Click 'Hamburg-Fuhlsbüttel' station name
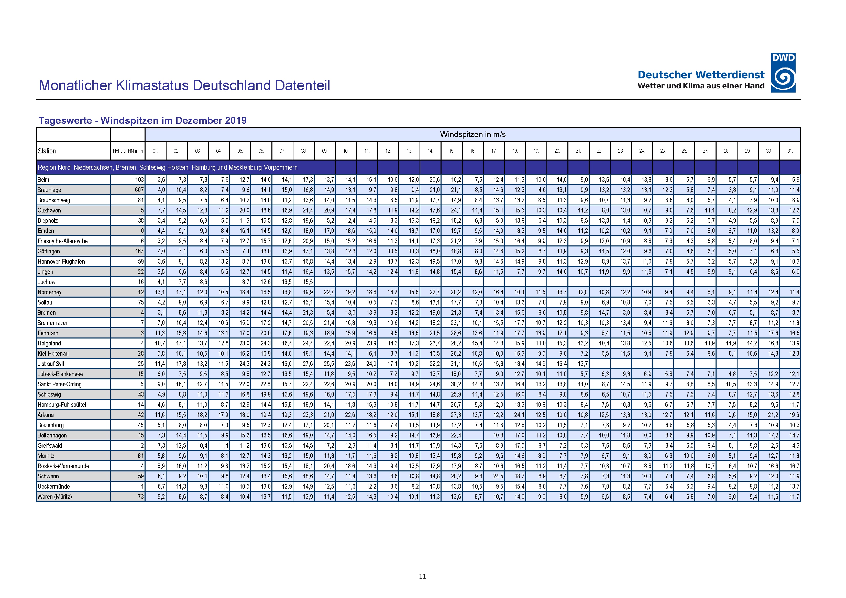Screen dimensions: 846x598 click(x=62, y=405)
